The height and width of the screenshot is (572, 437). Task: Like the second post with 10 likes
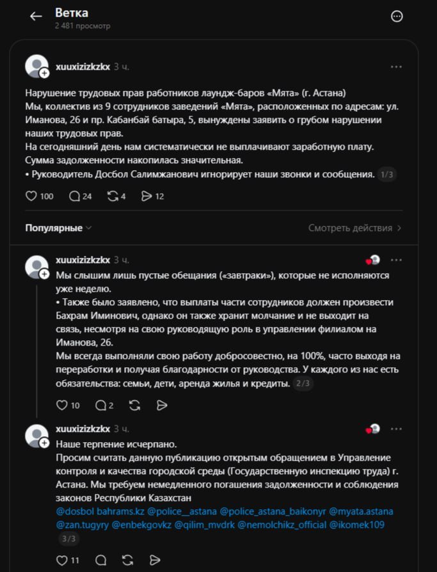(62, 405)
